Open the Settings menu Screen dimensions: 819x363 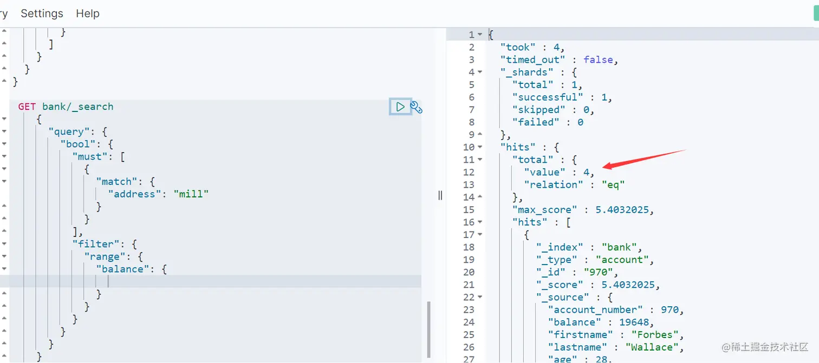(x=42, y=14)
